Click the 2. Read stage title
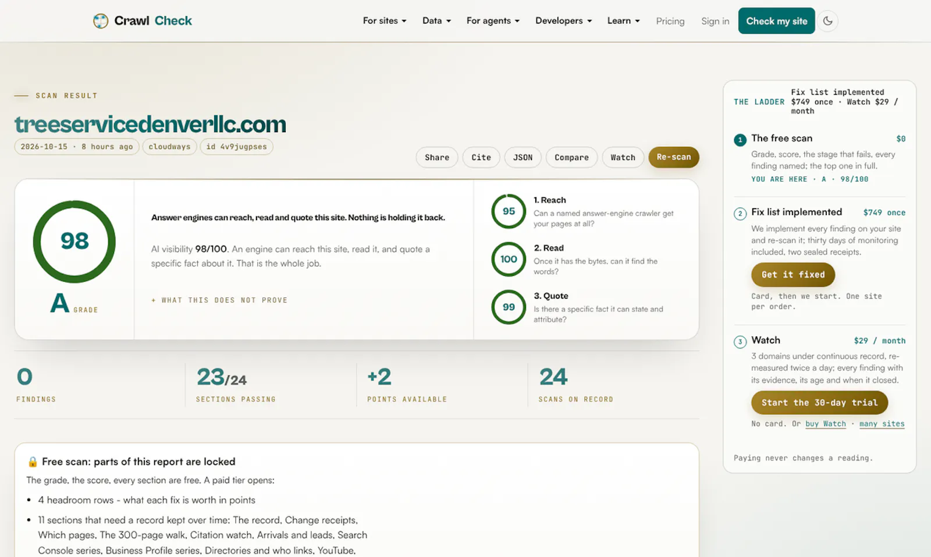 click(x=549, y=248)
